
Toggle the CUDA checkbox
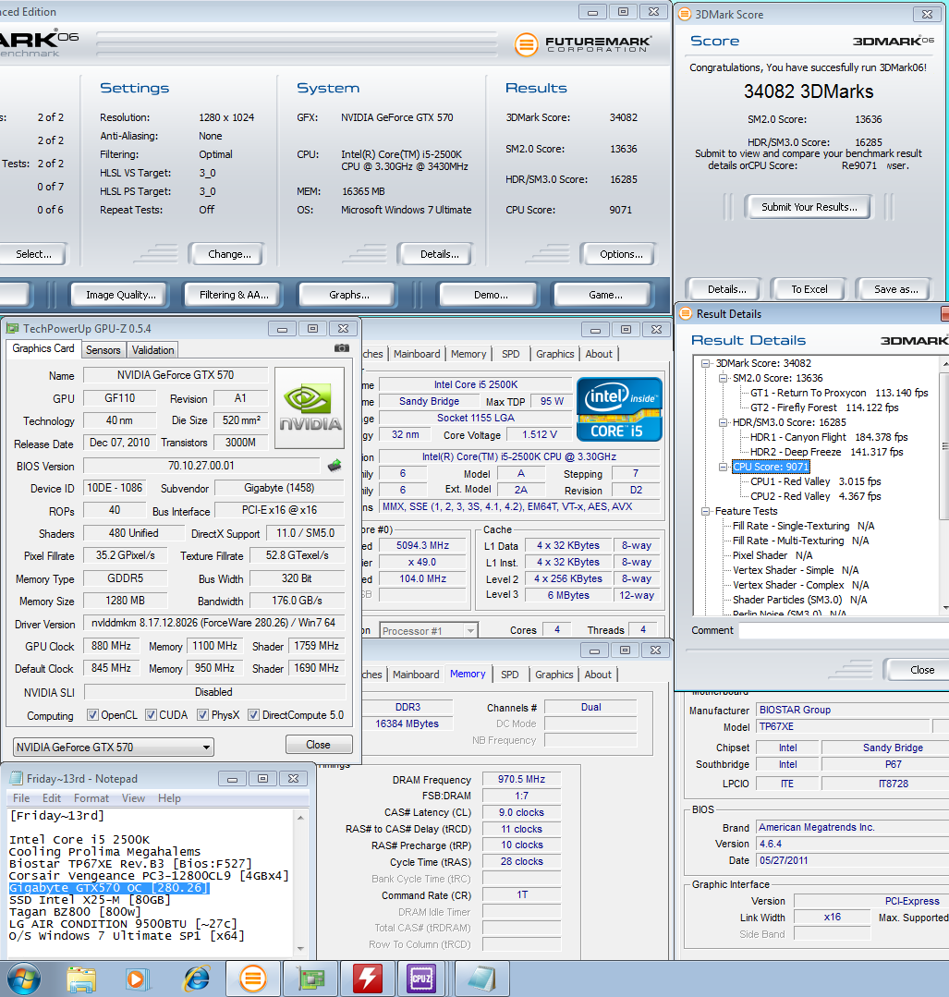click(151, 714)
